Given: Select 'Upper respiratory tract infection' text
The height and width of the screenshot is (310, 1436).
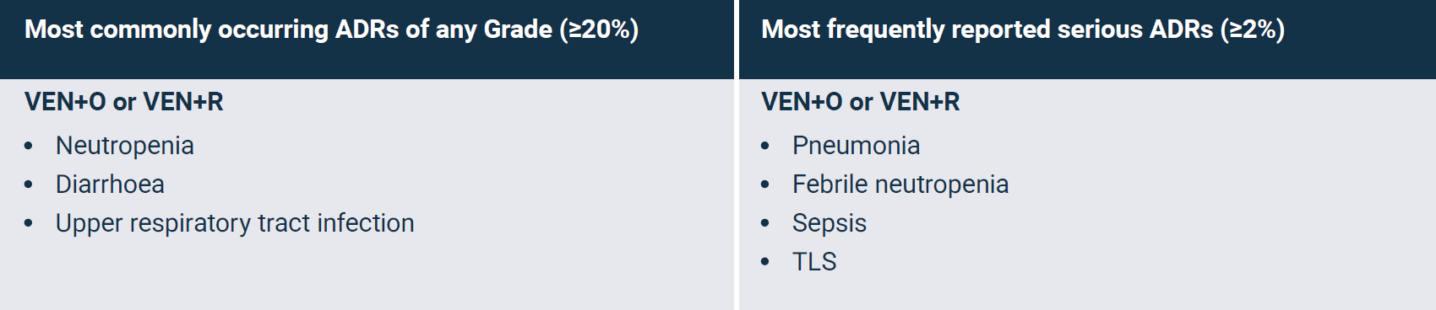Looking at the screenshot, I should tap(235, 223).
